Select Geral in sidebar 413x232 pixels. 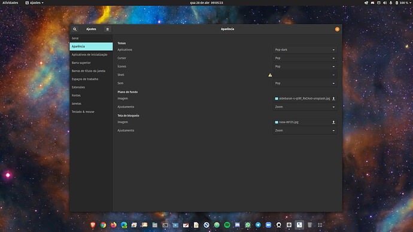coord(91,38)
